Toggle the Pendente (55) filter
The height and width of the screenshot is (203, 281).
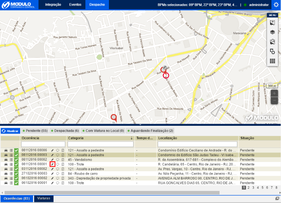(35, 131)
